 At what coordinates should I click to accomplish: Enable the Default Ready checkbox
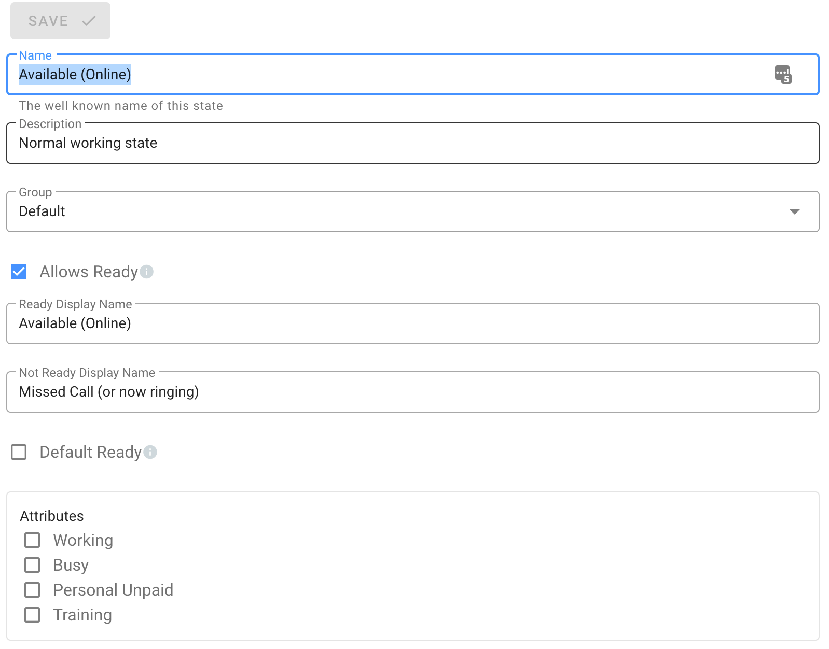(19, 452)
